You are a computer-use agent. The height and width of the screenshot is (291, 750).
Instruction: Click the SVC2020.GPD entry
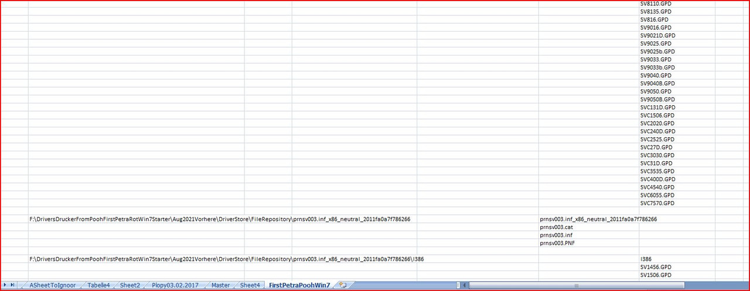(x=677, y=123)
